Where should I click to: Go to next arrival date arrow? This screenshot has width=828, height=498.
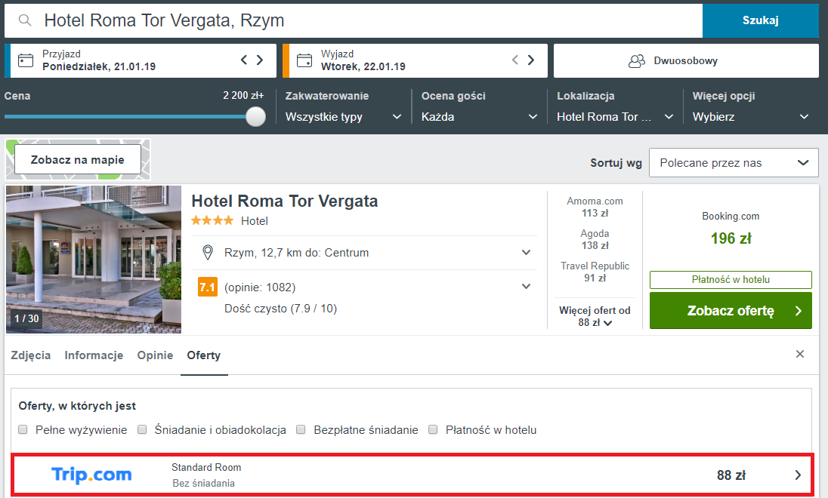tap(260, 60)
